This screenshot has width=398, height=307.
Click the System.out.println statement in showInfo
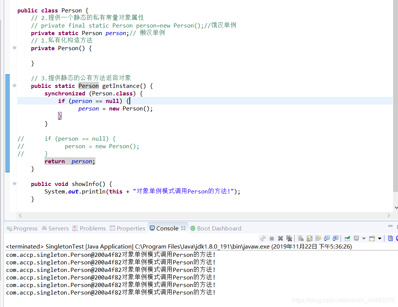[x=142, y=191]
